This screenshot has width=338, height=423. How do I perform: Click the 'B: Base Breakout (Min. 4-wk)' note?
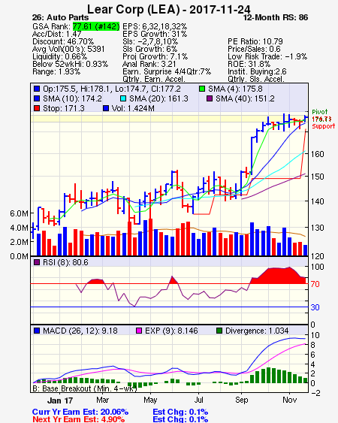[85, 388]
